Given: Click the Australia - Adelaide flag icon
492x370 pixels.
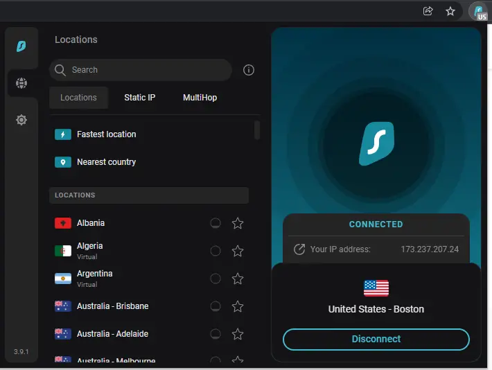Looking at the screenshot, I should click(63, 334).
